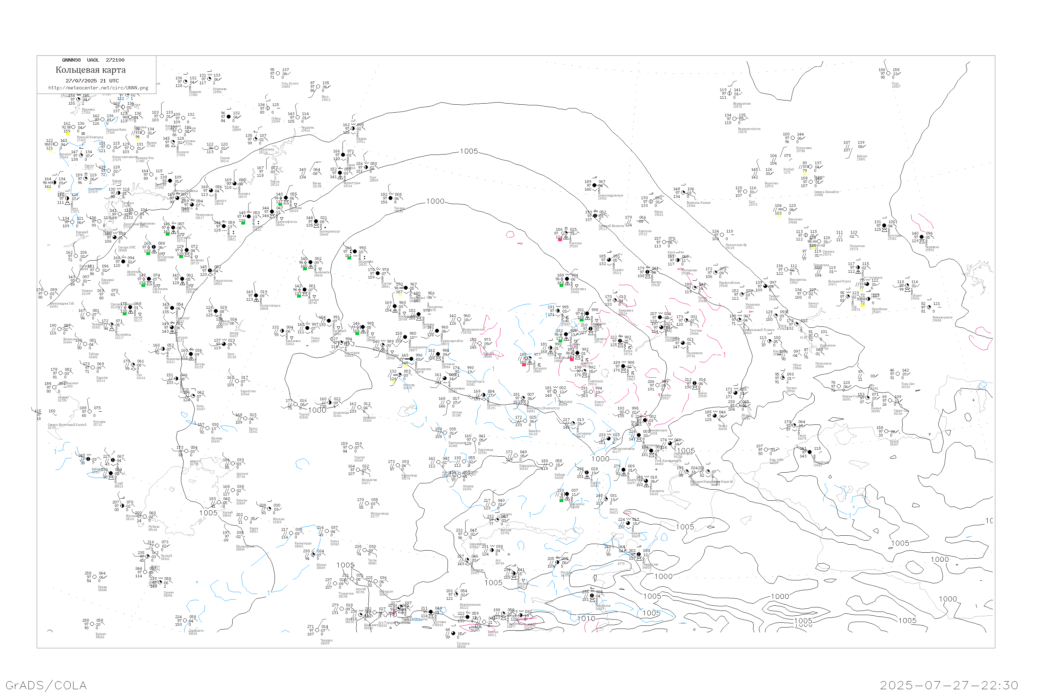Click the Шадринск station filled circle
The height and width of the screenshot is (693, 1040).
(355, 252)
